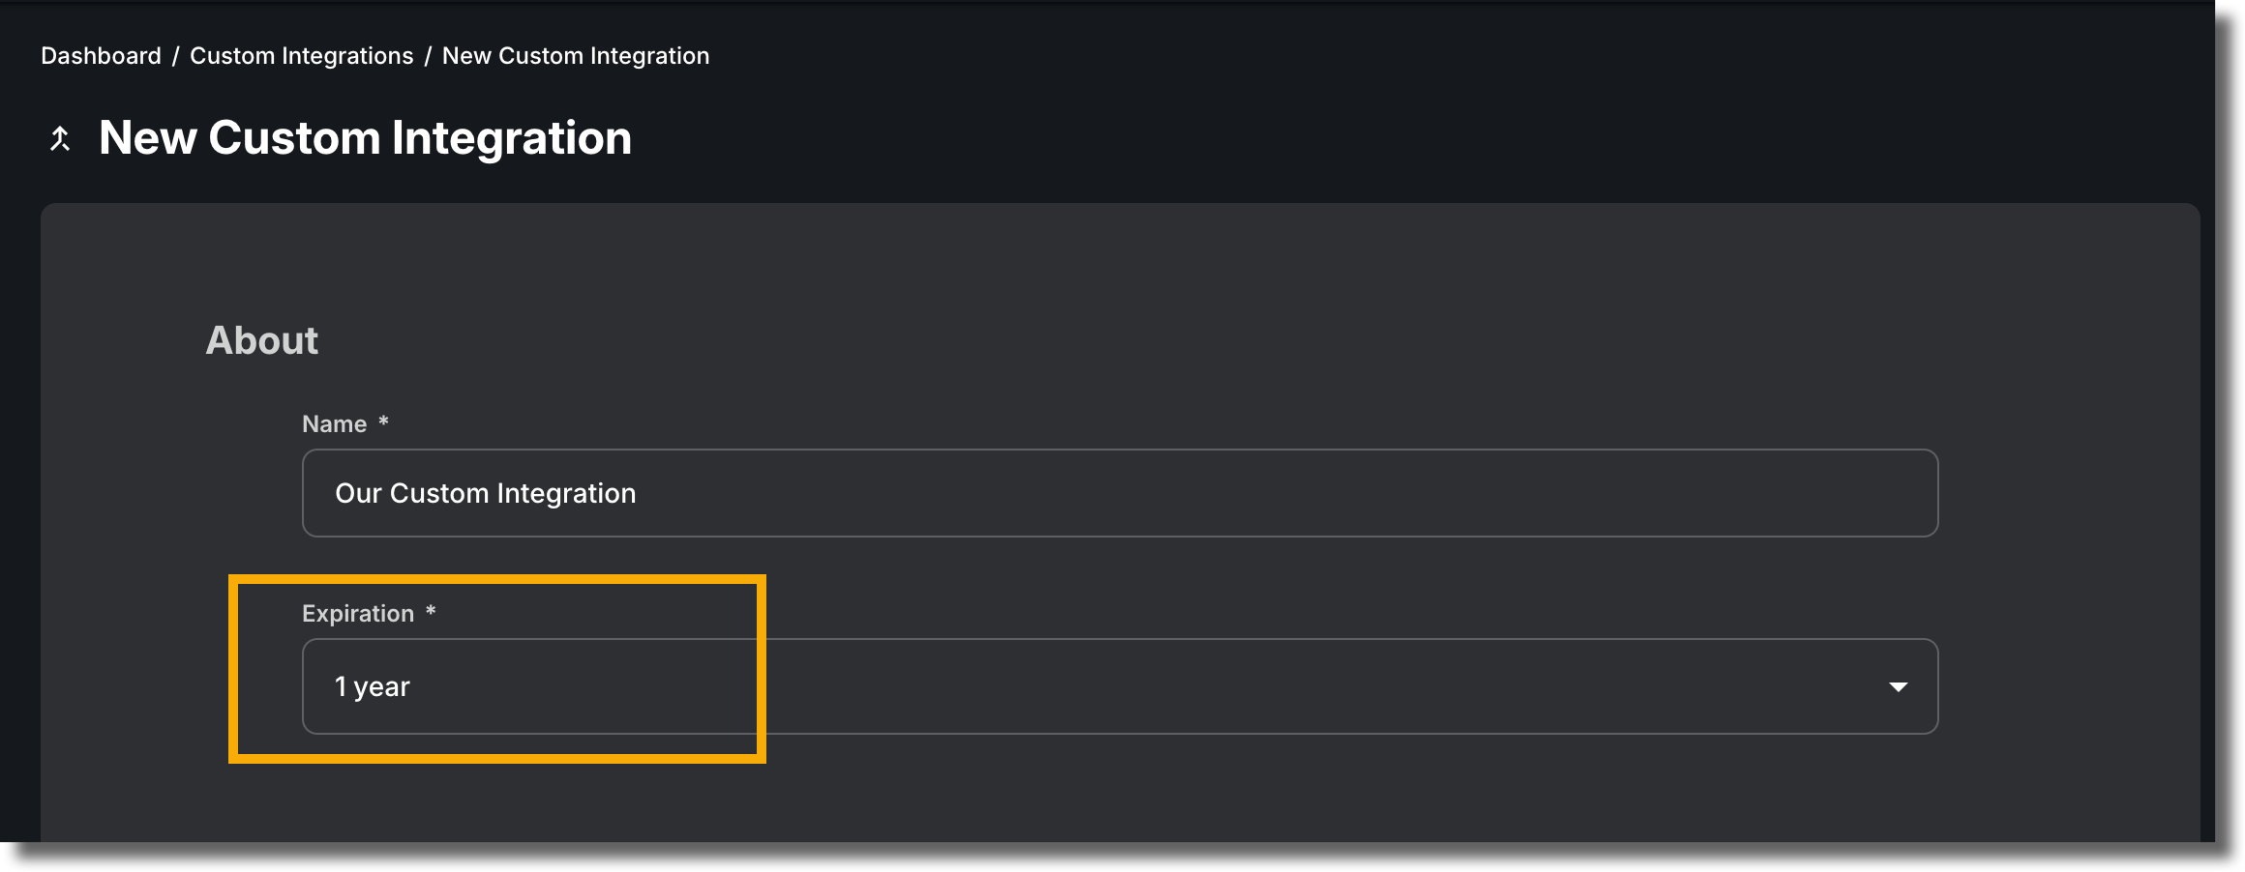Click the integration merge icon beside the title
Screen dimensions: 2245x872
pos(60,139)
